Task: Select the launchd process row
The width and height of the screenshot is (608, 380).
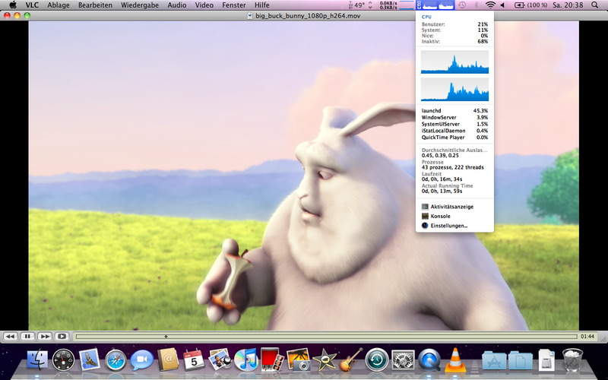Action: 454,110
